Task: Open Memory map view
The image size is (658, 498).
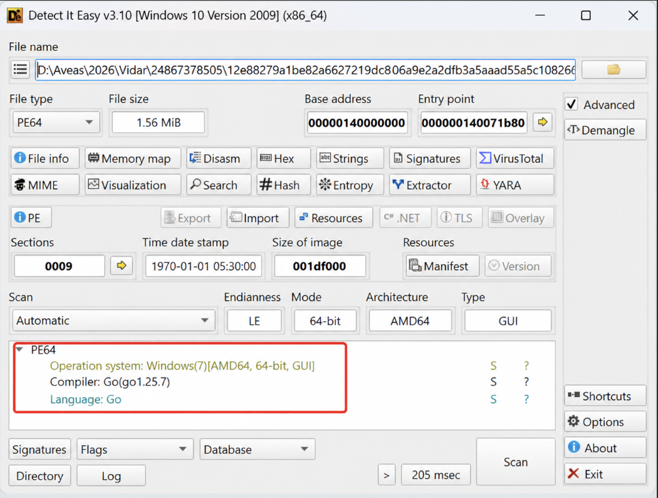Action: click(x=133, y=158)
